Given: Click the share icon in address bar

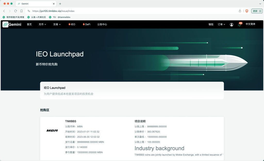Looking at the screenshot, I should 240,11.
